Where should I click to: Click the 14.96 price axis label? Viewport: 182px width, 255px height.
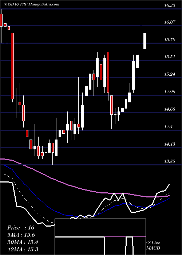[170, 92]
